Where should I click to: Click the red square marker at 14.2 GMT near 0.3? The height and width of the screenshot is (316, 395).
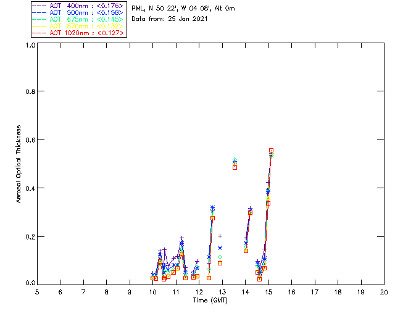pyautogui.click(x=250, y=212)
